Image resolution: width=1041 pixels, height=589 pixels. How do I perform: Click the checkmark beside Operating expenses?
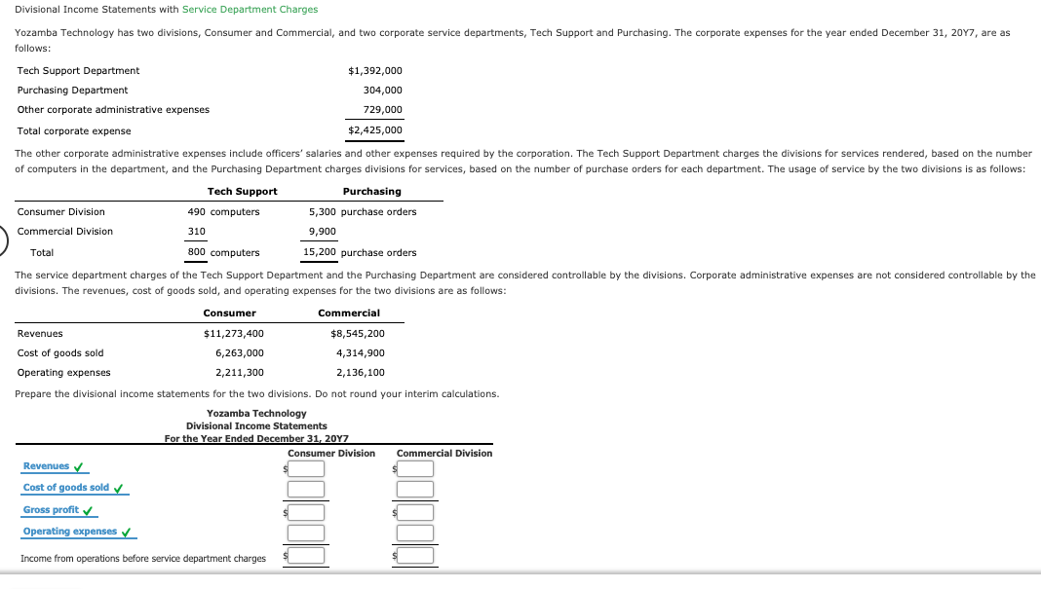[125, 531]
